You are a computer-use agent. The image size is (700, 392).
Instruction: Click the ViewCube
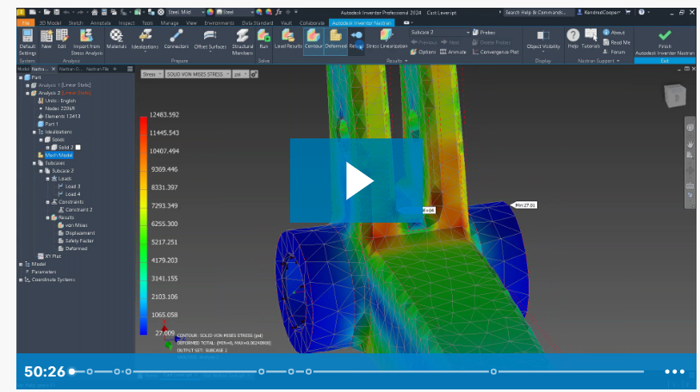674,95
